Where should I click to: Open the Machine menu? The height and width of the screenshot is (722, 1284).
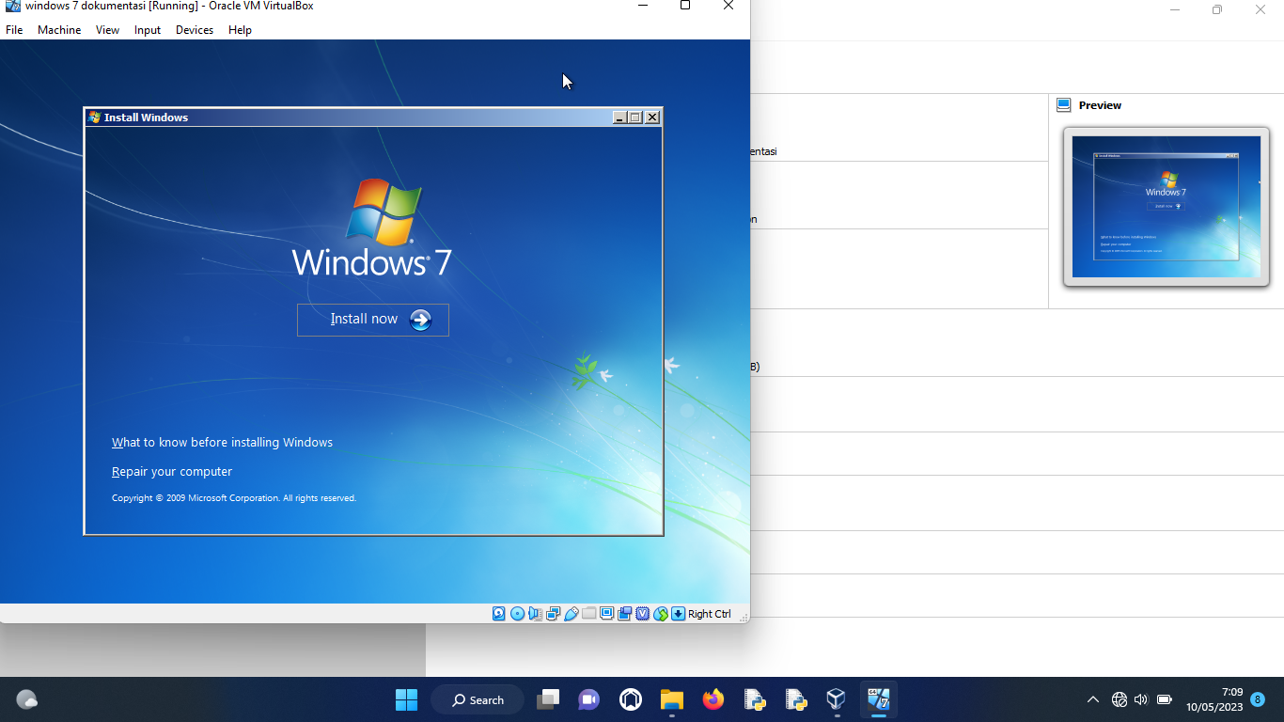(x=59, y=30)
